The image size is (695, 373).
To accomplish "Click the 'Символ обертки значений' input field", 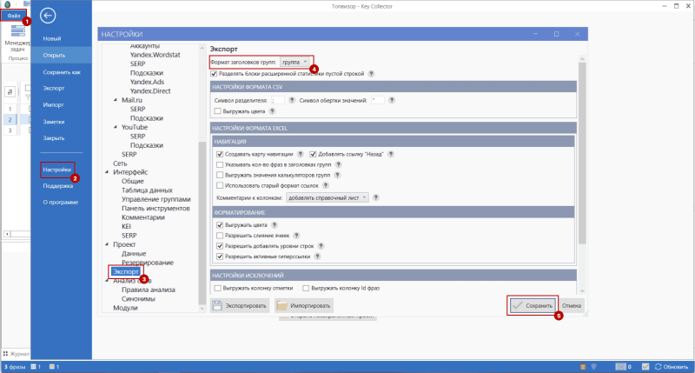I will coord(377,101).
